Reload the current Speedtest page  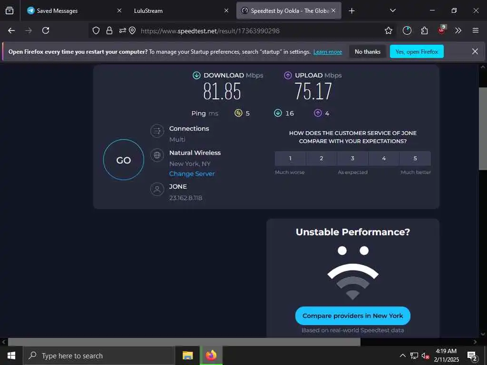click(x=46, y=30)
